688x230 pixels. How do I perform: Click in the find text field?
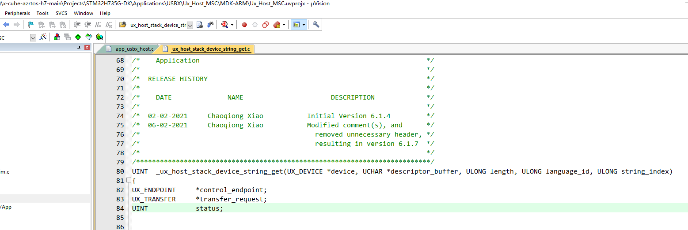click(x=158, y=25)
